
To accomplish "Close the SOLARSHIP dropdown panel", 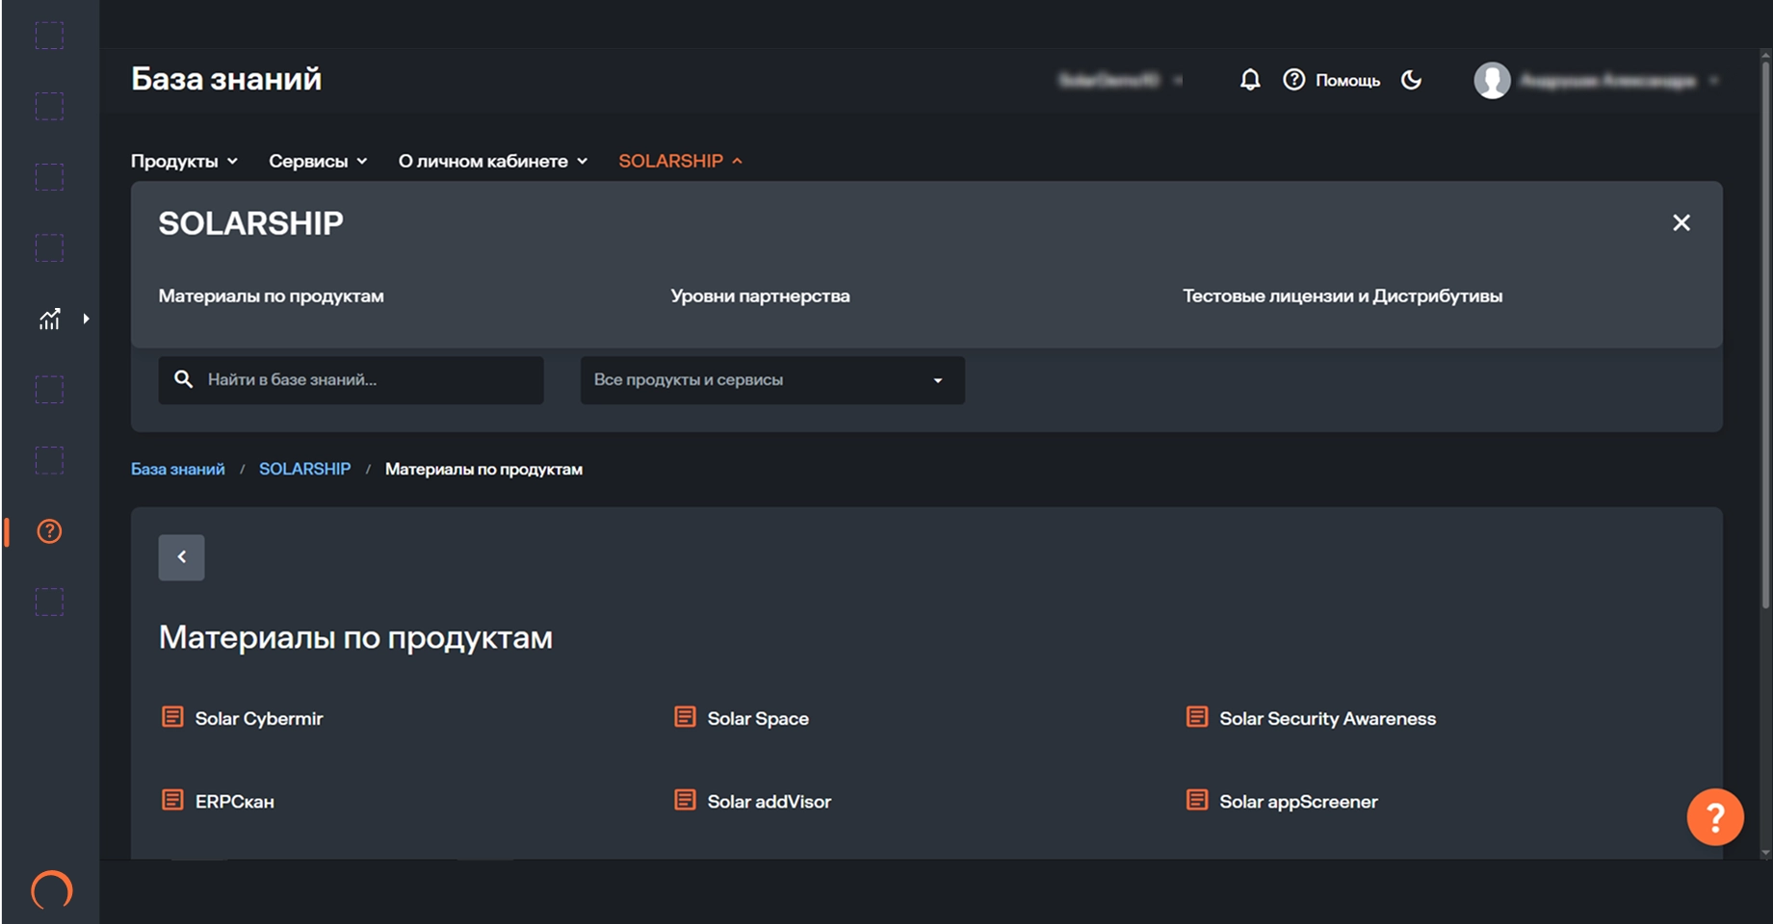I will pos(1682,222).
